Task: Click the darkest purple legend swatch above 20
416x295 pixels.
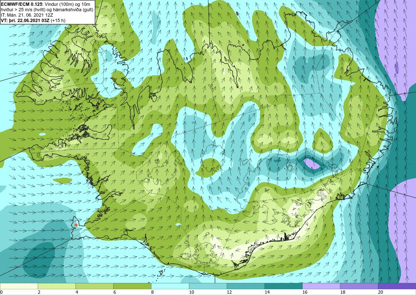Action: pyautogui.click(x=397, y=286)
